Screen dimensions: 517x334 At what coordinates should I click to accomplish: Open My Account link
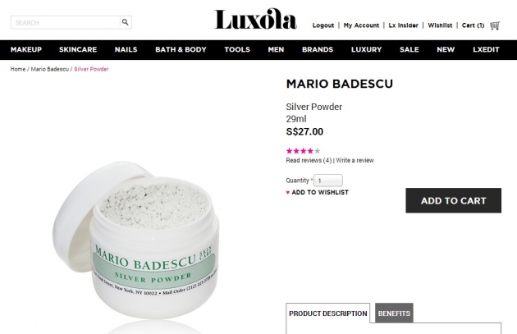coord(361,25)
